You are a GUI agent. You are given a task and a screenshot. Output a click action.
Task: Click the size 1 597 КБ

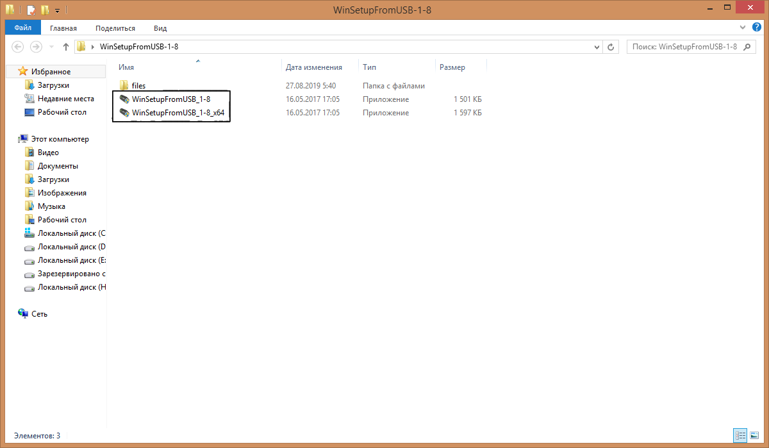pos(467,113)
